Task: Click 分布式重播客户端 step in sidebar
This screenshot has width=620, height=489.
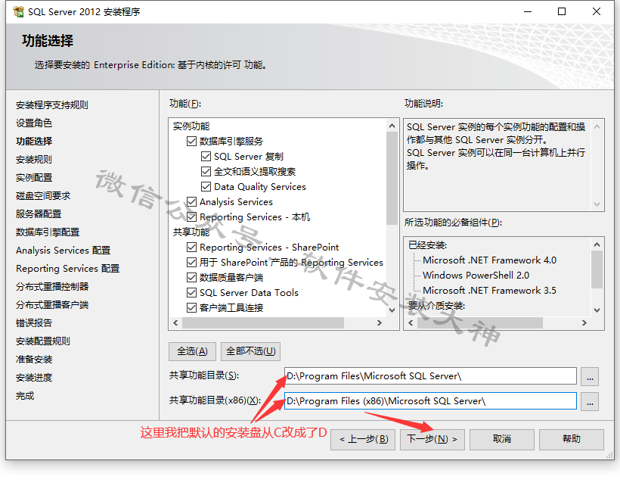Action: 52,305
